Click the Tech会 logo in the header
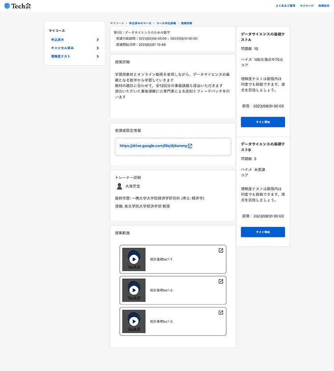The image size is (334, 371). [18, 6]
